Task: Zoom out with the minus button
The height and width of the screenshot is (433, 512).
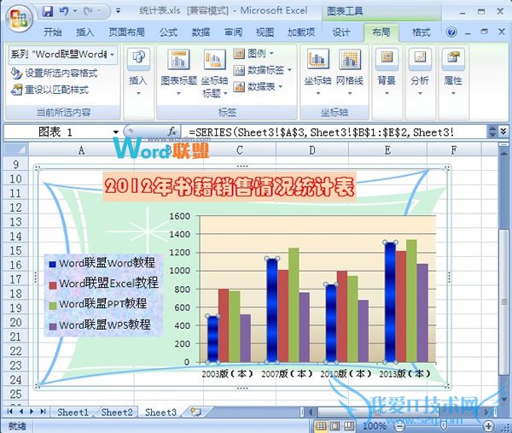Action: coord(399,426)
